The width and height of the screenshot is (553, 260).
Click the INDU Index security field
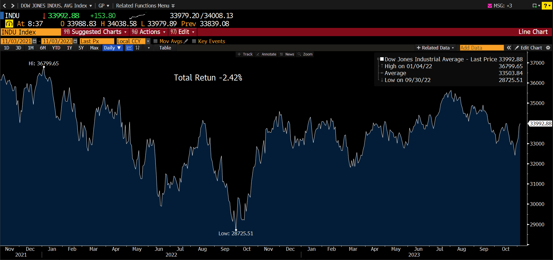tap(31, 32)
